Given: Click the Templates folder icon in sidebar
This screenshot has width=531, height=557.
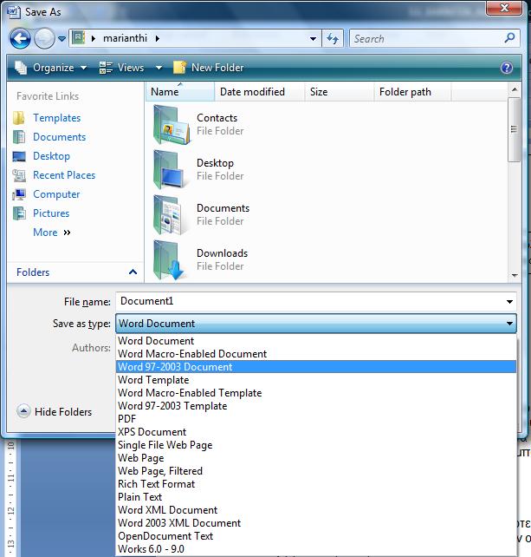Looking at the screenshot, I should (19, 118).
